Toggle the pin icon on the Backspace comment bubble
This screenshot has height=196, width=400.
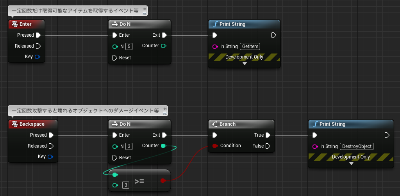(x=165, y=109)
